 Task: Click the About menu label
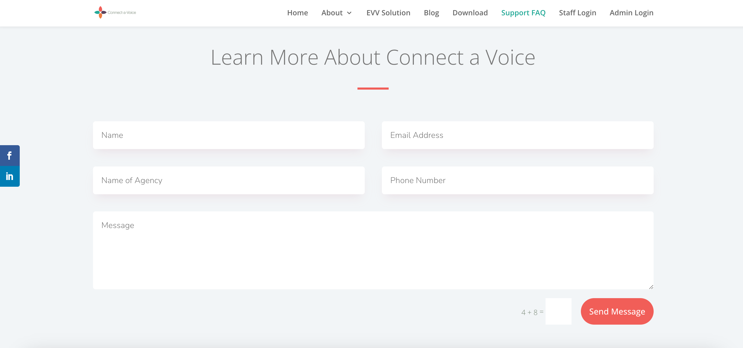332,13
